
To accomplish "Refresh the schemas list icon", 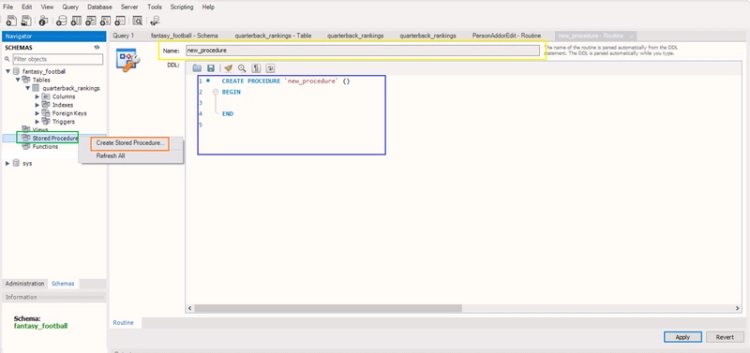I will [x=97, y=48].
